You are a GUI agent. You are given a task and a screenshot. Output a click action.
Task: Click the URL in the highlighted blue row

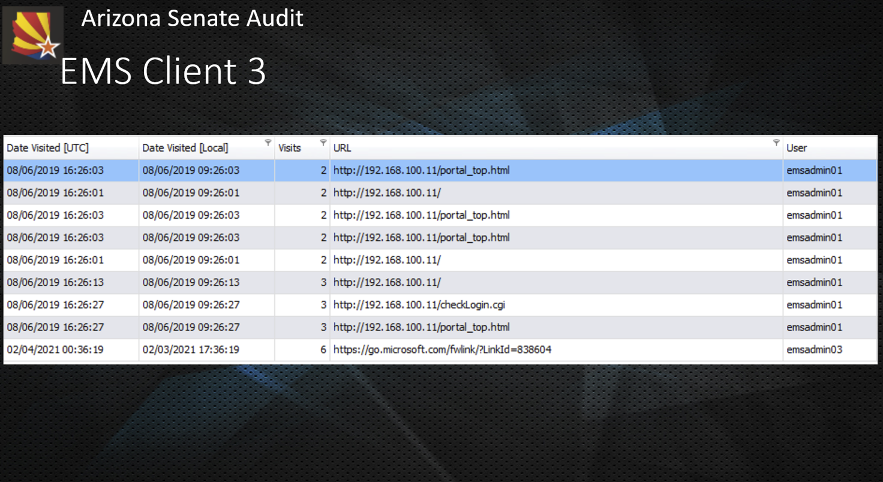(x=421, y=170)
